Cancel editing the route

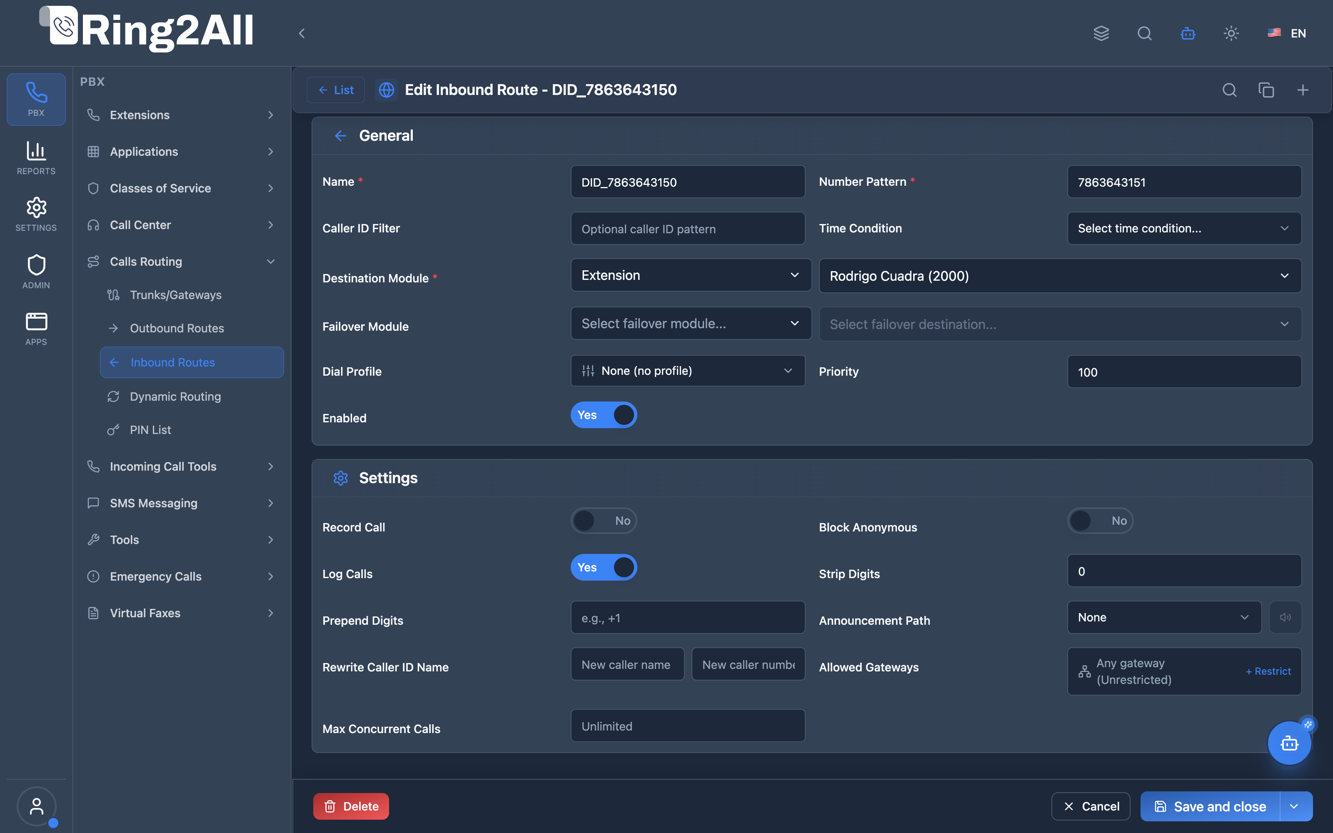(x=1091, y=807)
